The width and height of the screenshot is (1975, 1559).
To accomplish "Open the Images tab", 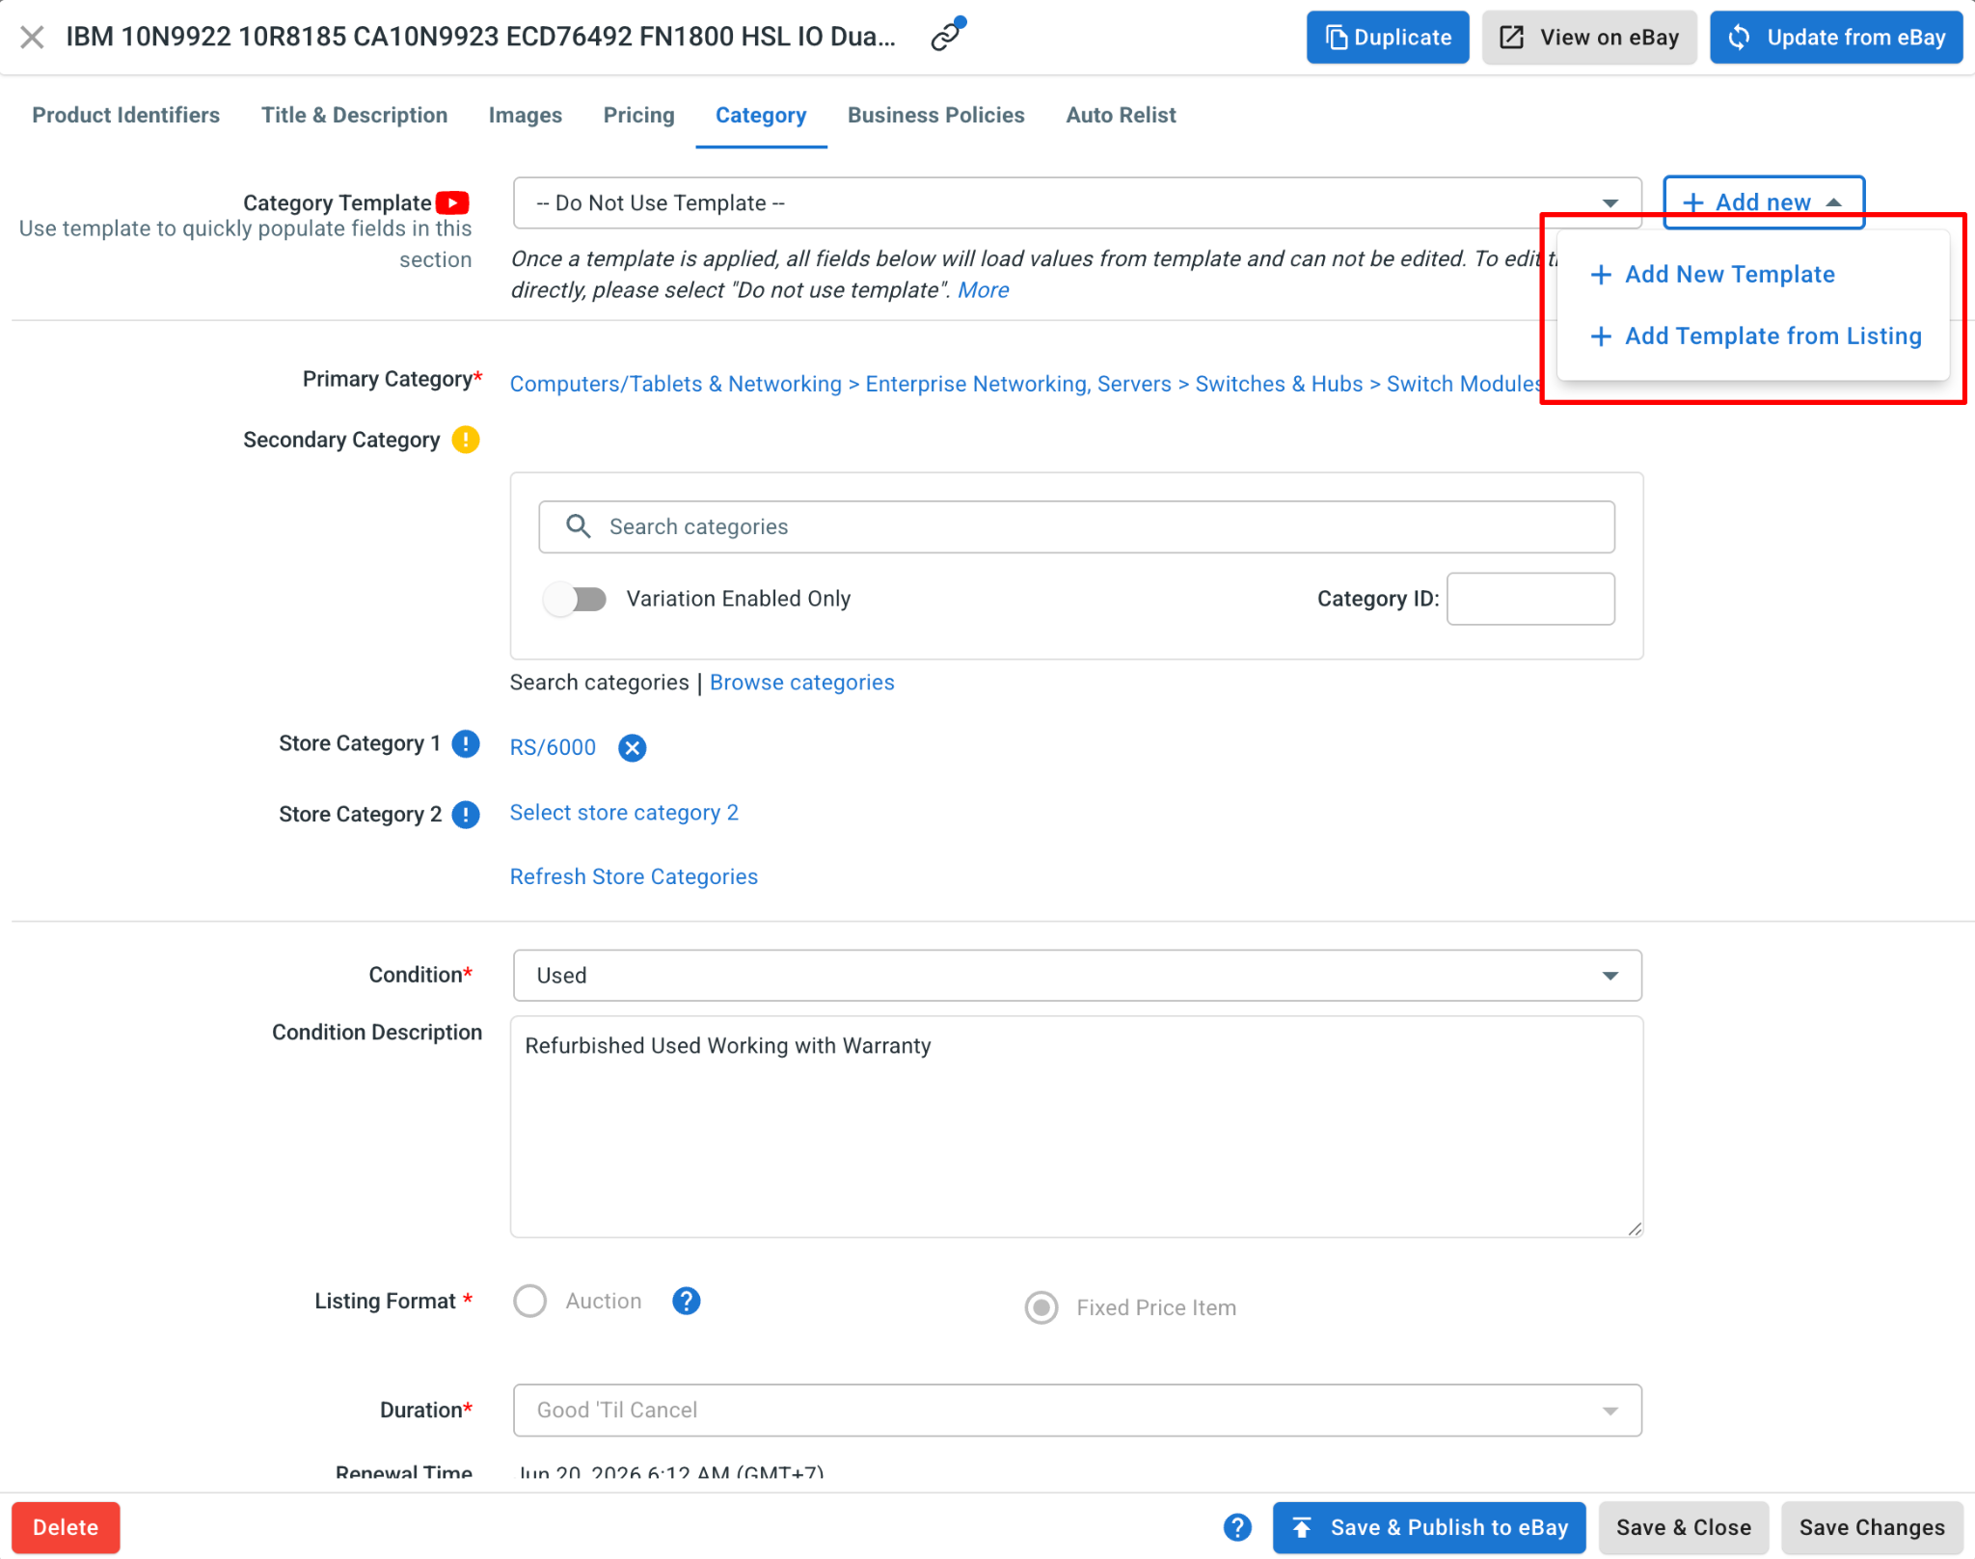I will point(526,116).
